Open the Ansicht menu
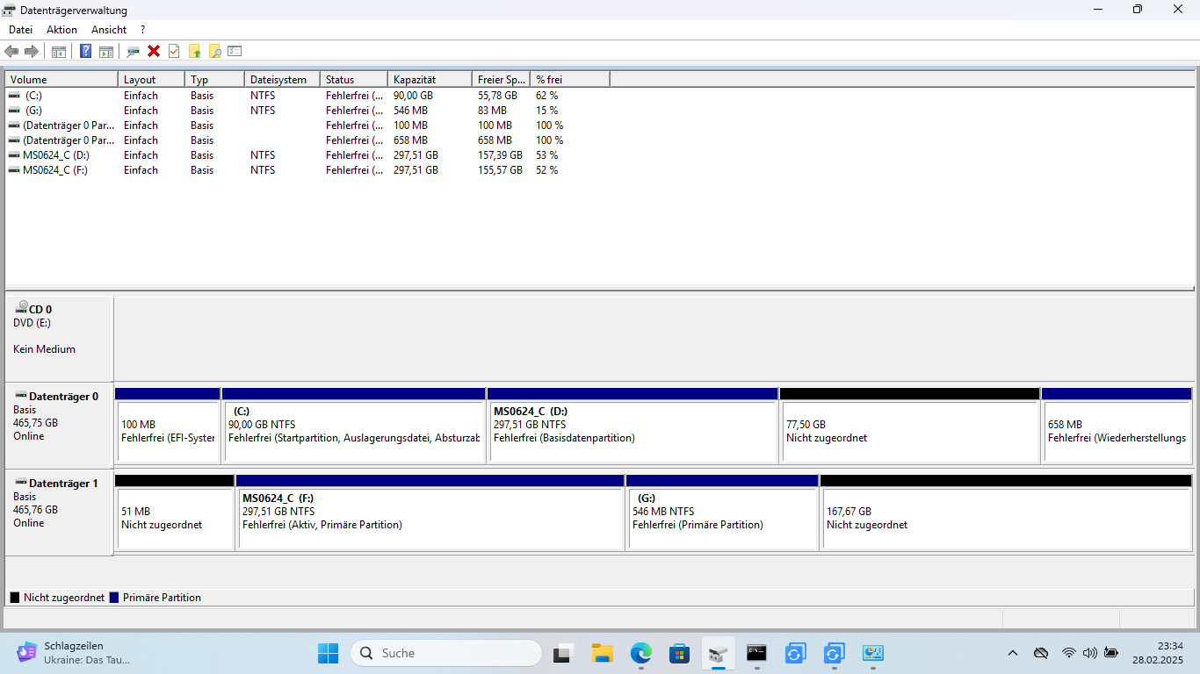Viewport: 1200px width, 674px height. 109,30
